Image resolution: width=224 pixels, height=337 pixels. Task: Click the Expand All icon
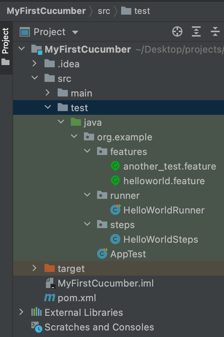click(x=196, y=32)
